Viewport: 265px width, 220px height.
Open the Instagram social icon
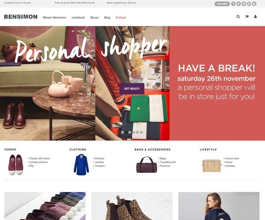click(x=249, y=4)
